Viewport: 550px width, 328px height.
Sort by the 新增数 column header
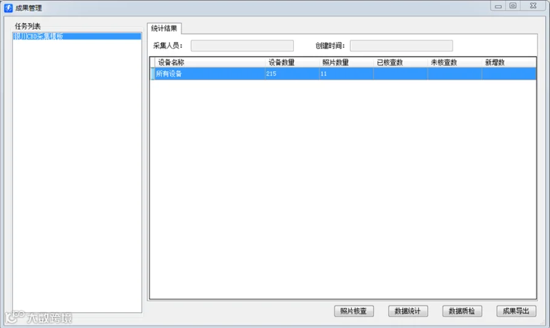[x=509, y=62]
